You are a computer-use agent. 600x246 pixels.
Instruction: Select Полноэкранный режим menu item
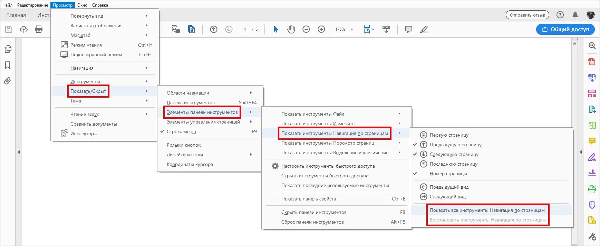(105, 55)
